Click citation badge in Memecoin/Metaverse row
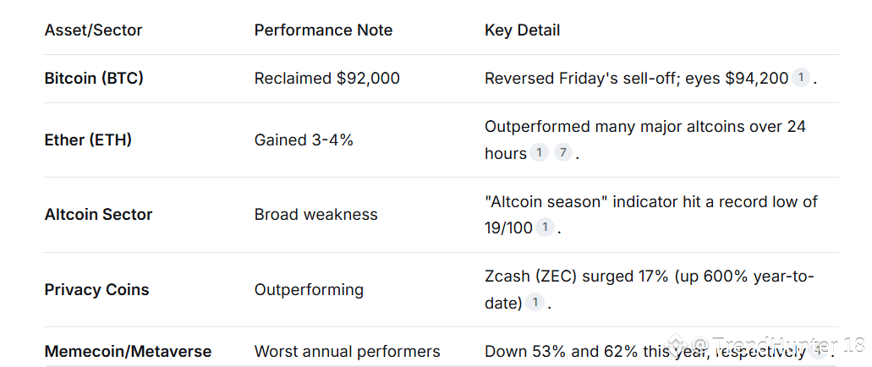The width and height of the screenshot is (872, 367). point(819,351)
